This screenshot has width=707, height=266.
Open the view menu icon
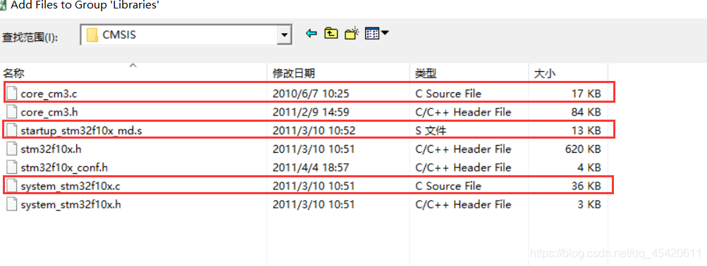coord(372,33)
